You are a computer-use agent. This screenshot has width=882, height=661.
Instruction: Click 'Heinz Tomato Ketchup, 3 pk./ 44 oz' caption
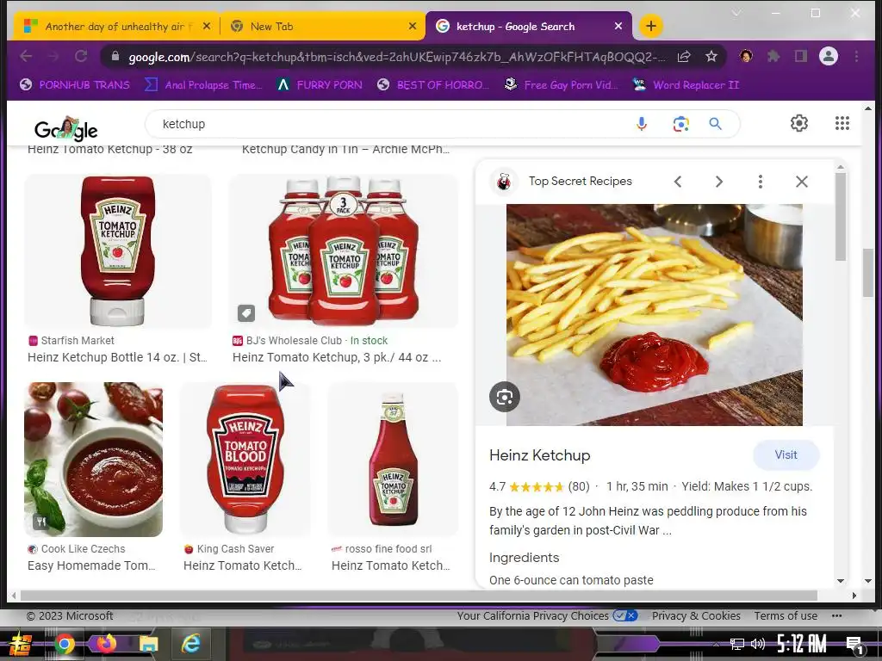click(x=337, y=357)
